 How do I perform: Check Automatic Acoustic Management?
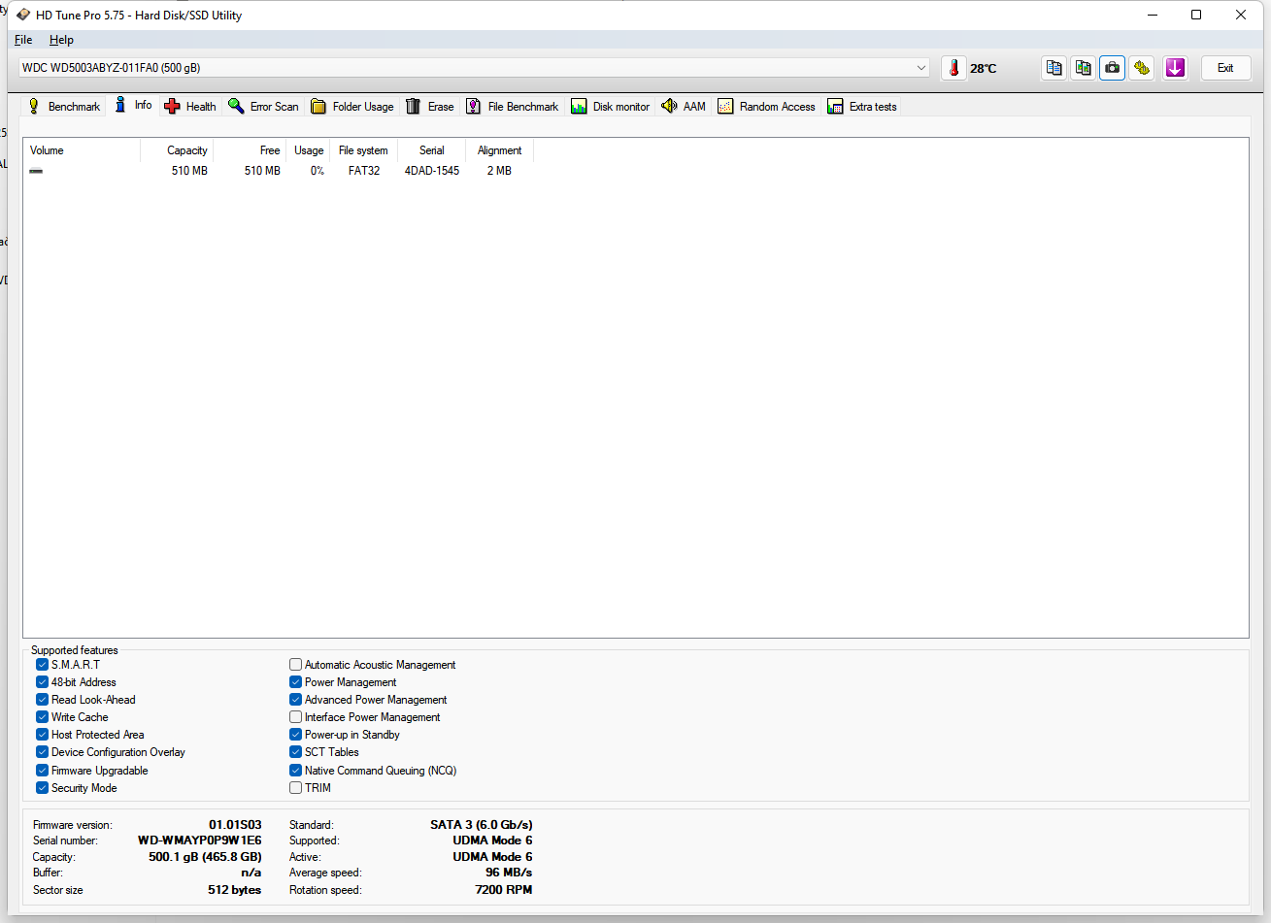tap(296, 665)
